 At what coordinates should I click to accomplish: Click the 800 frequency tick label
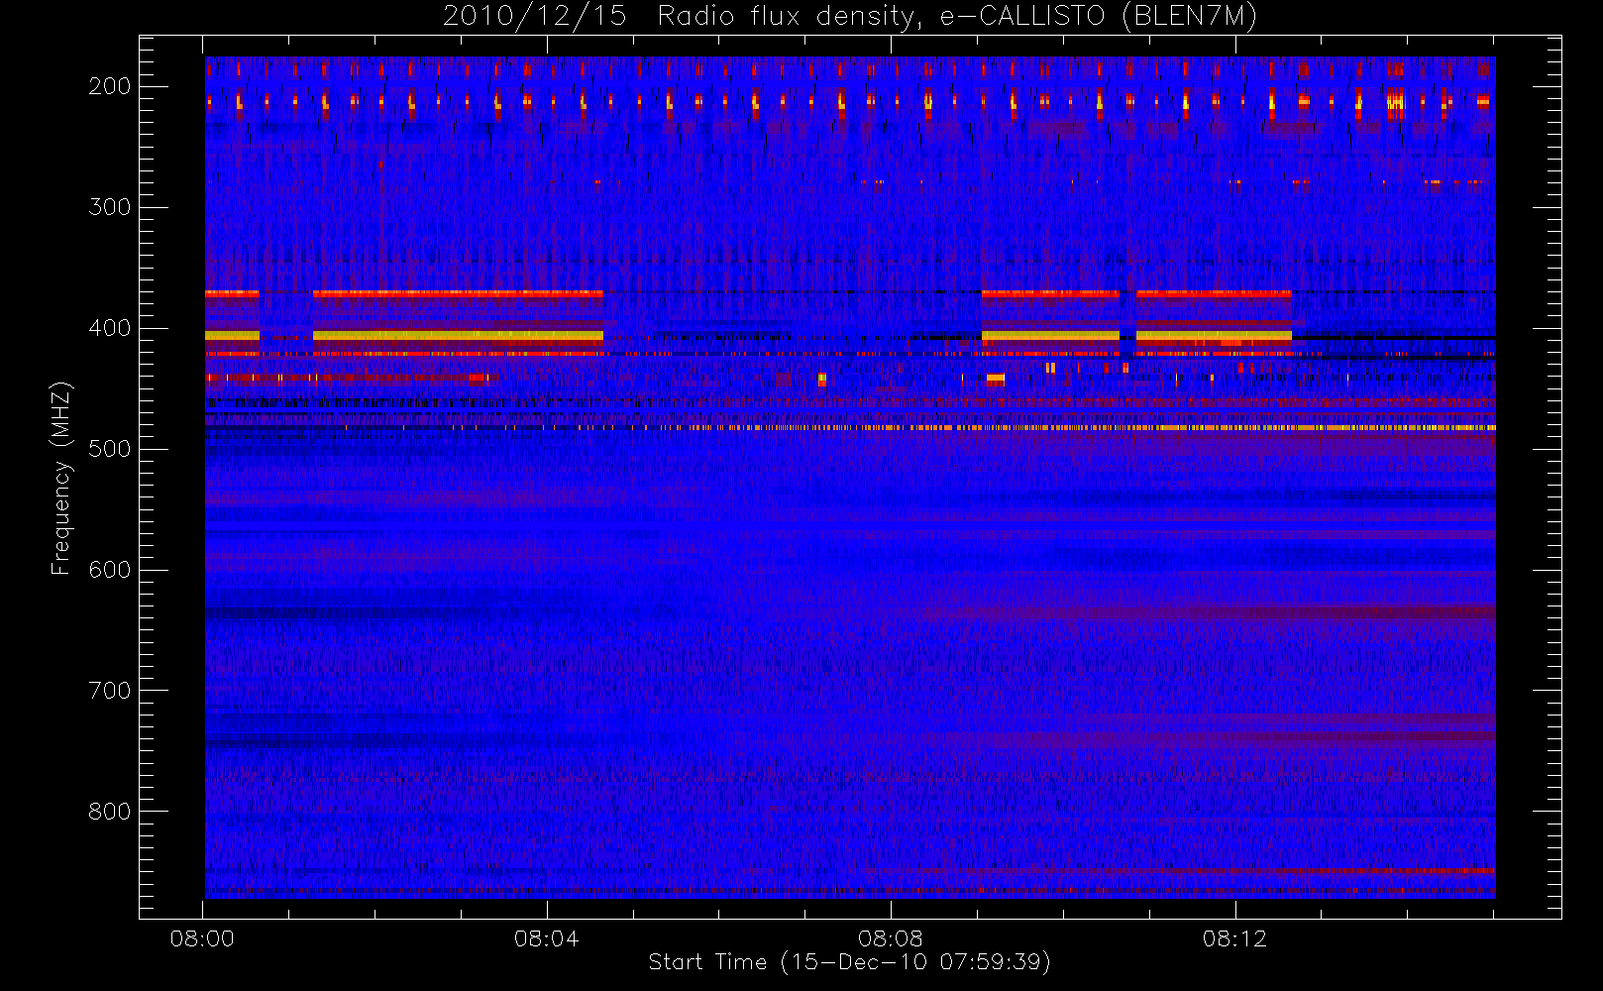pos(109,812)
